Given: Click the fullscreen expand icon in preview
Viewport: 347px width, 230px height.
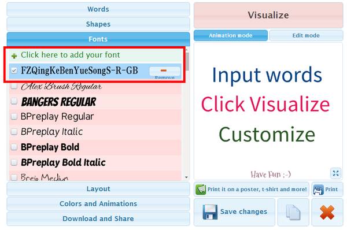Looking at the screenshot, I should point(335,173).
